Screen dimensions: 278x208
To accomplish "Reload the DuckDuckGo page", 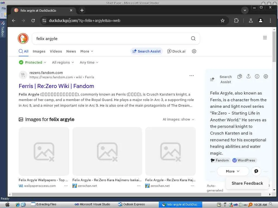I will [x=33, y=21].
